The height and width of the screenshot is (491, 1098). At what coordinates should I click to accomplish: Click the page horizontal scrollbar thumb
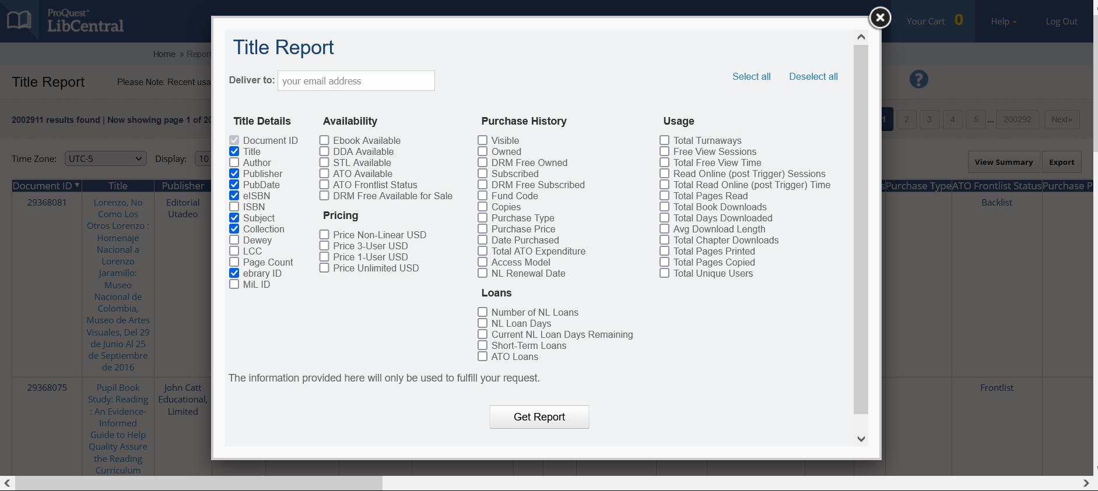[199, 483]
